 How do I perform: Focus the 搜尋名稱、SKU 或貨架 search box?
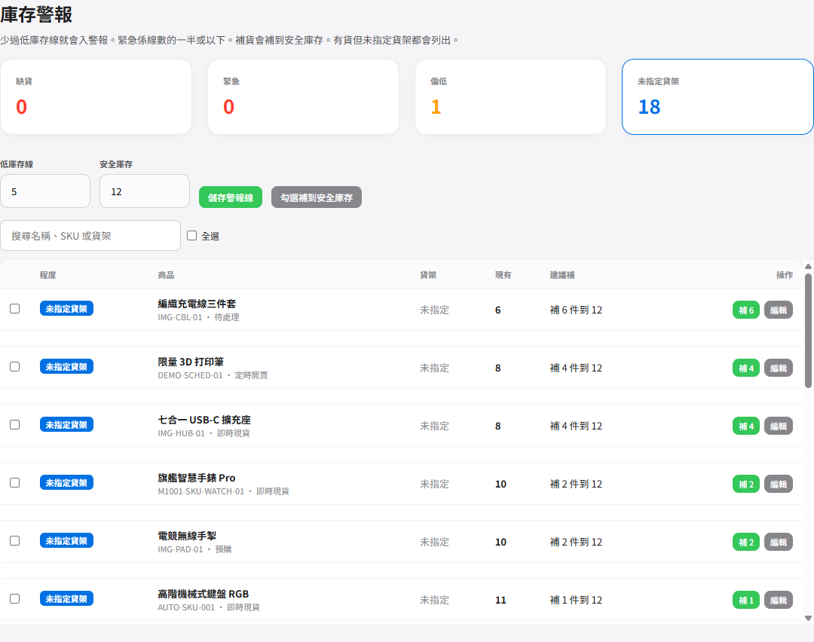(90, 236)
